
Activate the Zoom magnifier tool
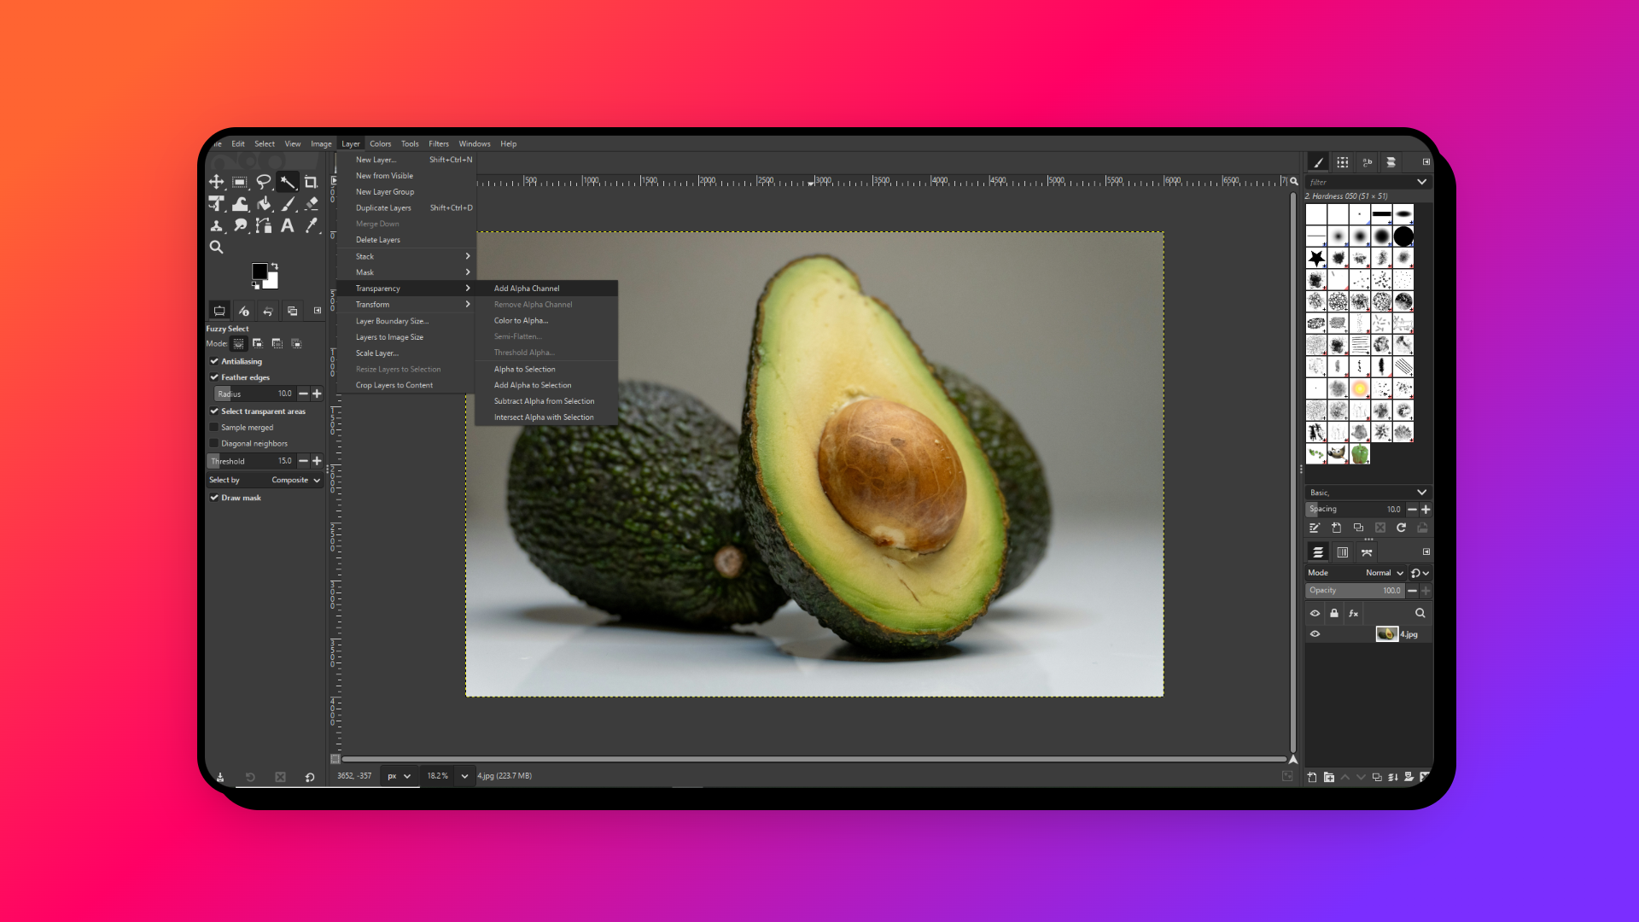coord(217,248)
